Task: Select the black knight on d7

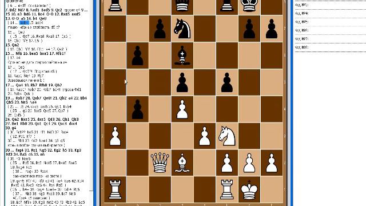Action: click(x=182, y=29)
